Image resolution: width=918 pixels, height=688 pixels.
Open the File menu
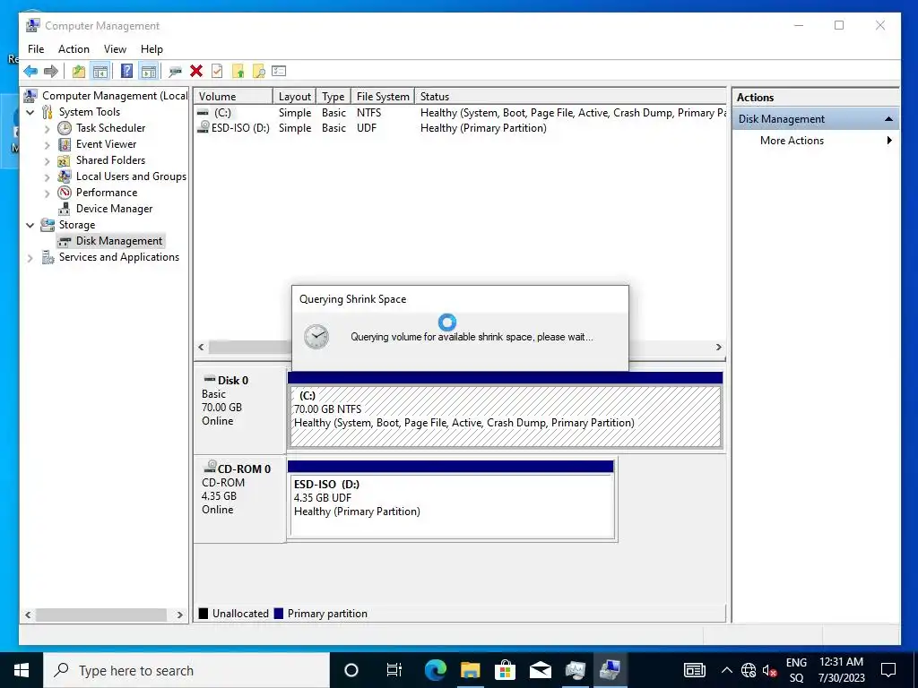pos(36,49)
